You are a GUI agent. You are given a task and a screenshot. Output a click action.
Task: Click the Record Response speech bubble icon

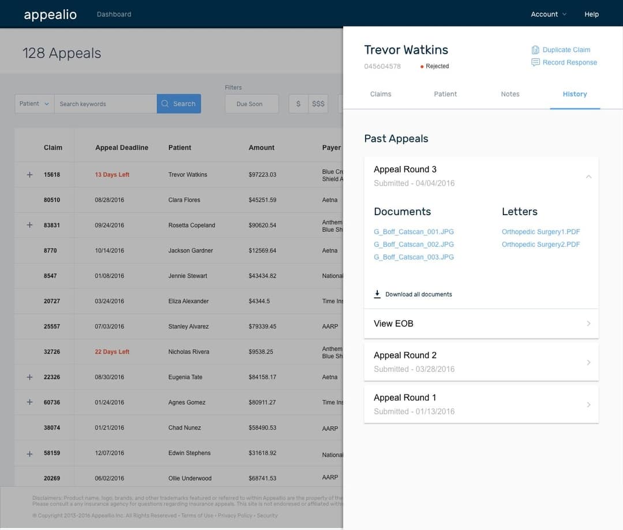535,62
